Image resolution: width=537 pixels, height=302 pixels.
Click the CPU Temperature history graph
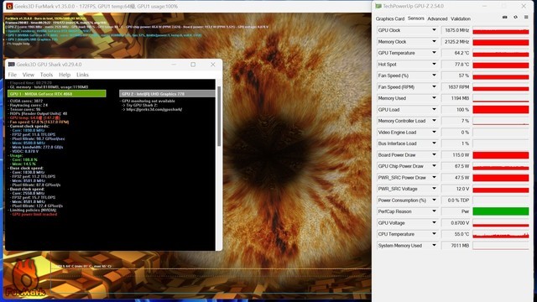tap(501, 234)
